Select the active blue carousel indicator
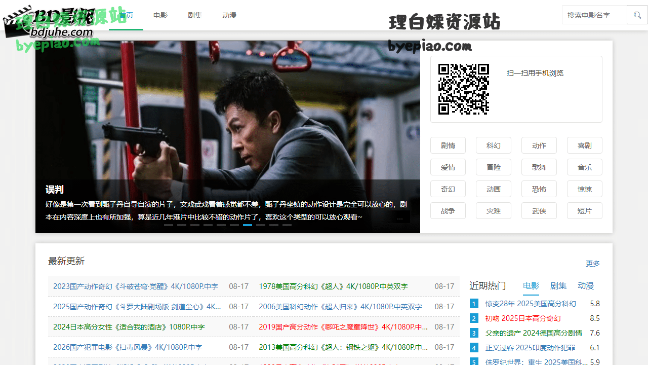Image resolution: width=648 pixels, height=365 pixels. 248,225
